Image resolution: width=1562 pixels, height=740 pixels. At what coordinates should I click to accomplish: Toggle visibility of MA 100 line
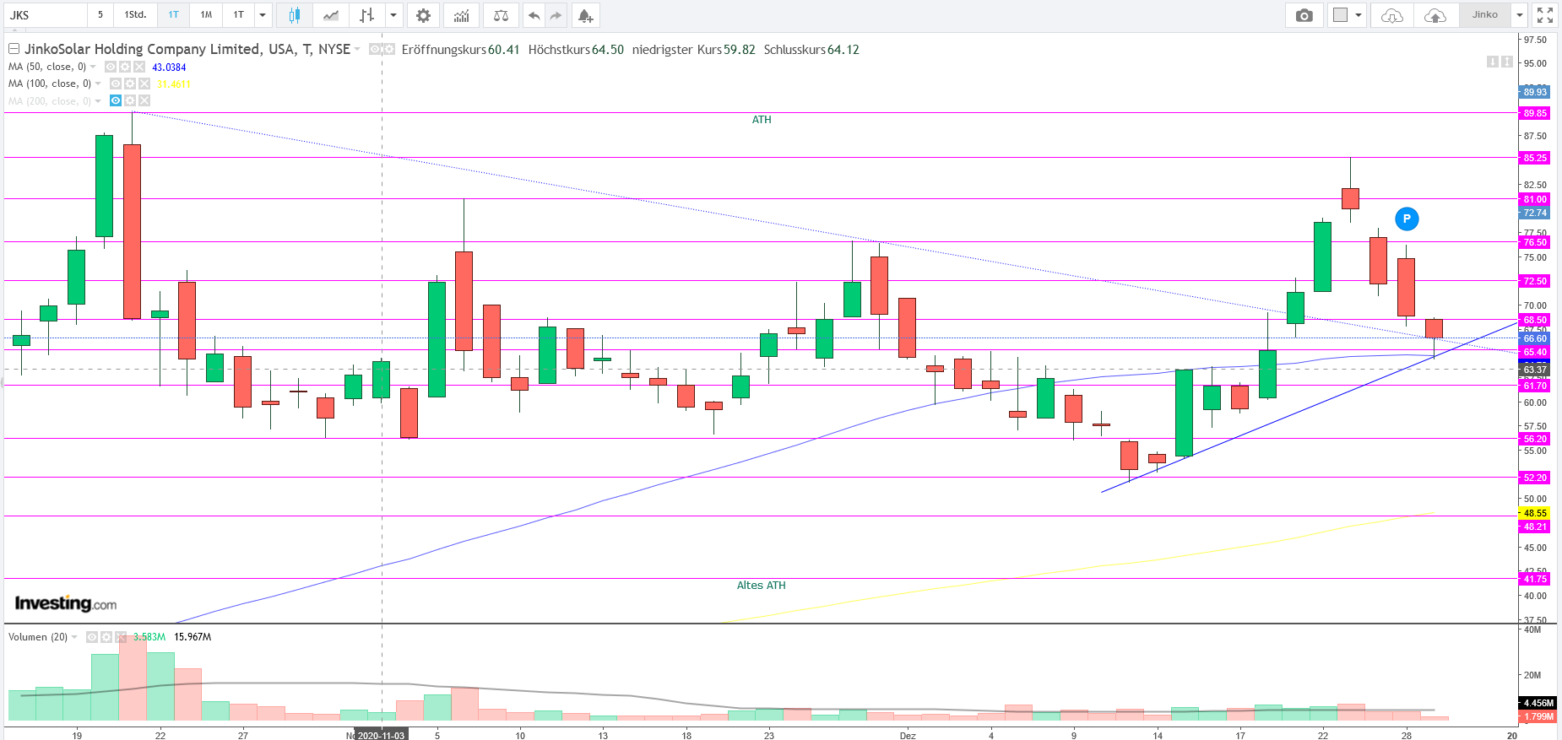116,84
